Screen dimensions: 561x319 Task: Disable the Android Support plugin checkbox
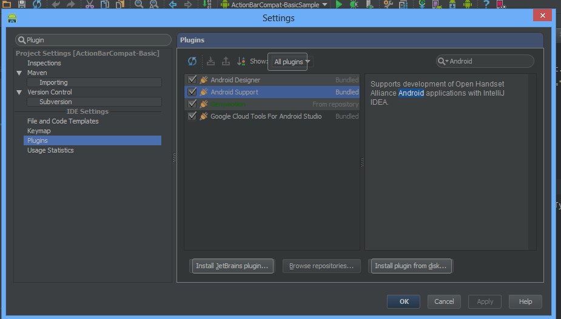192,92
